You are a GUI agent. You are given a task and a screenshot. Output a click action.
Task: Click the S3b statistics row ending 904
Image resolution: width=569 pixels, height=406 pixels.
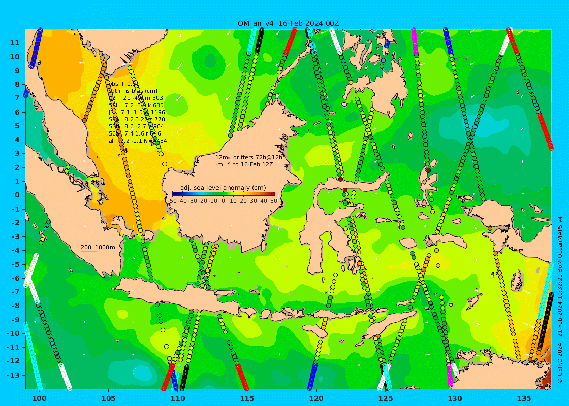(x=136, y=126)
